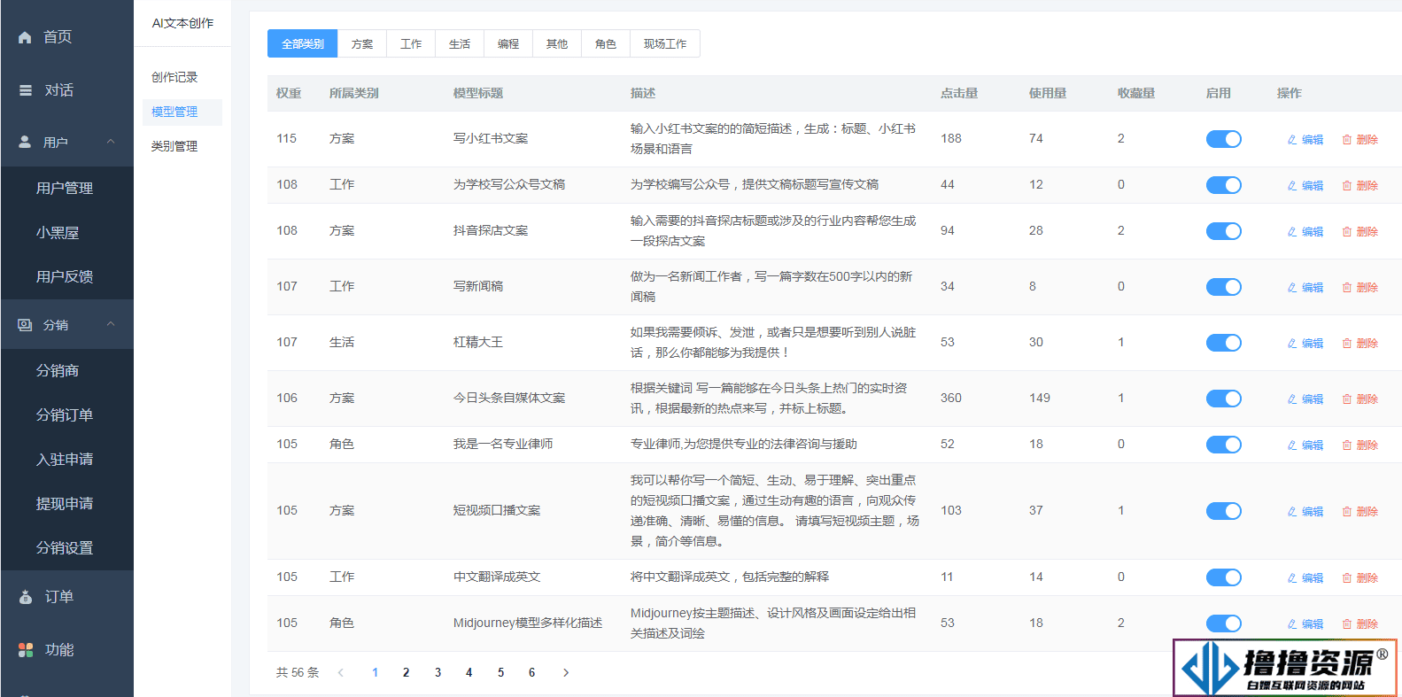
Task: Click trash icon for 杠精大王 row
Action: [1347, 344]
